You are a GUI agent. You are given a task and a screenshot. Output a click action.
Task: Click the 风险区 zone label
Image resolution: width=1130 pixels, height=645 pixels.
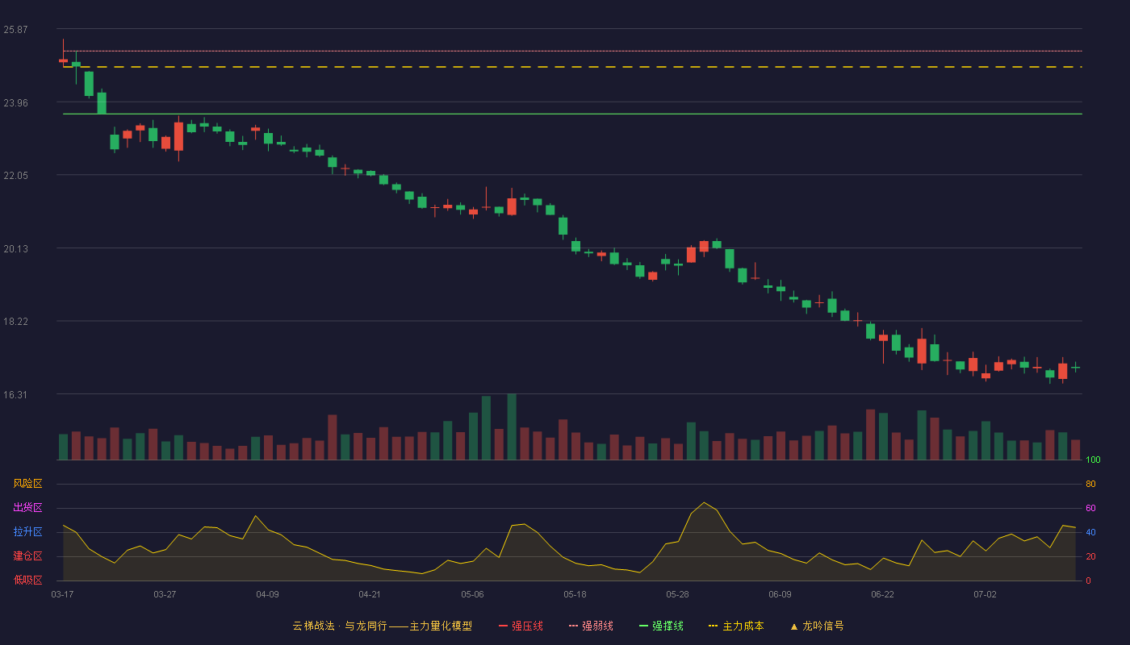(x=27, y=484)
